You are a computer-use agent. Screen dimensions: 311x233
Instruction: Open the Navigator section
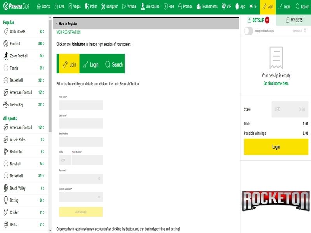tap(109, 7)
